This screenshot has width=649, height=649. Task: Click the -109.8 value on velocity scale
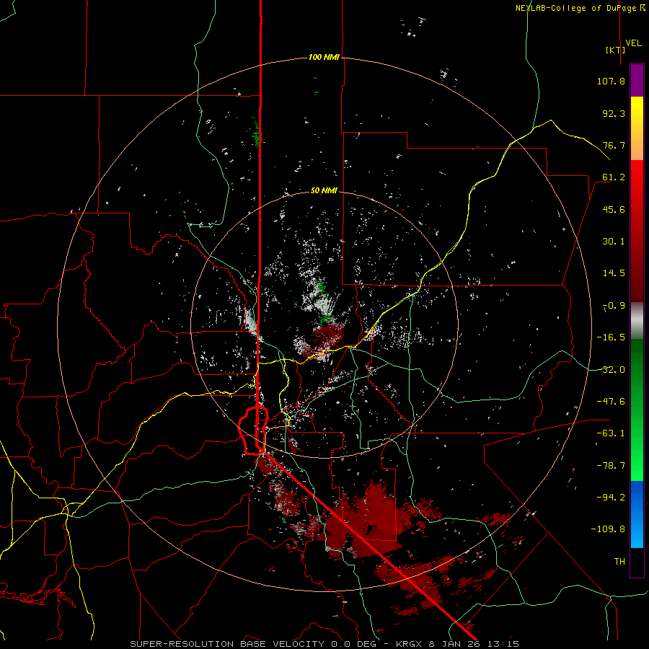tap(608, 529)
